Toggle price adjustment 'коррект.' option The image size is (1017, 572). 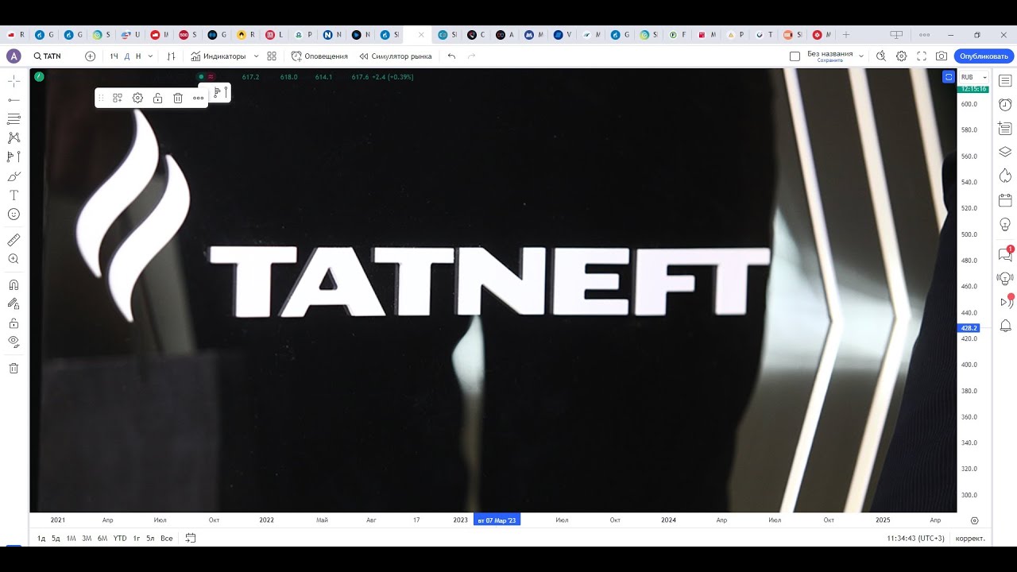(970, 538)
